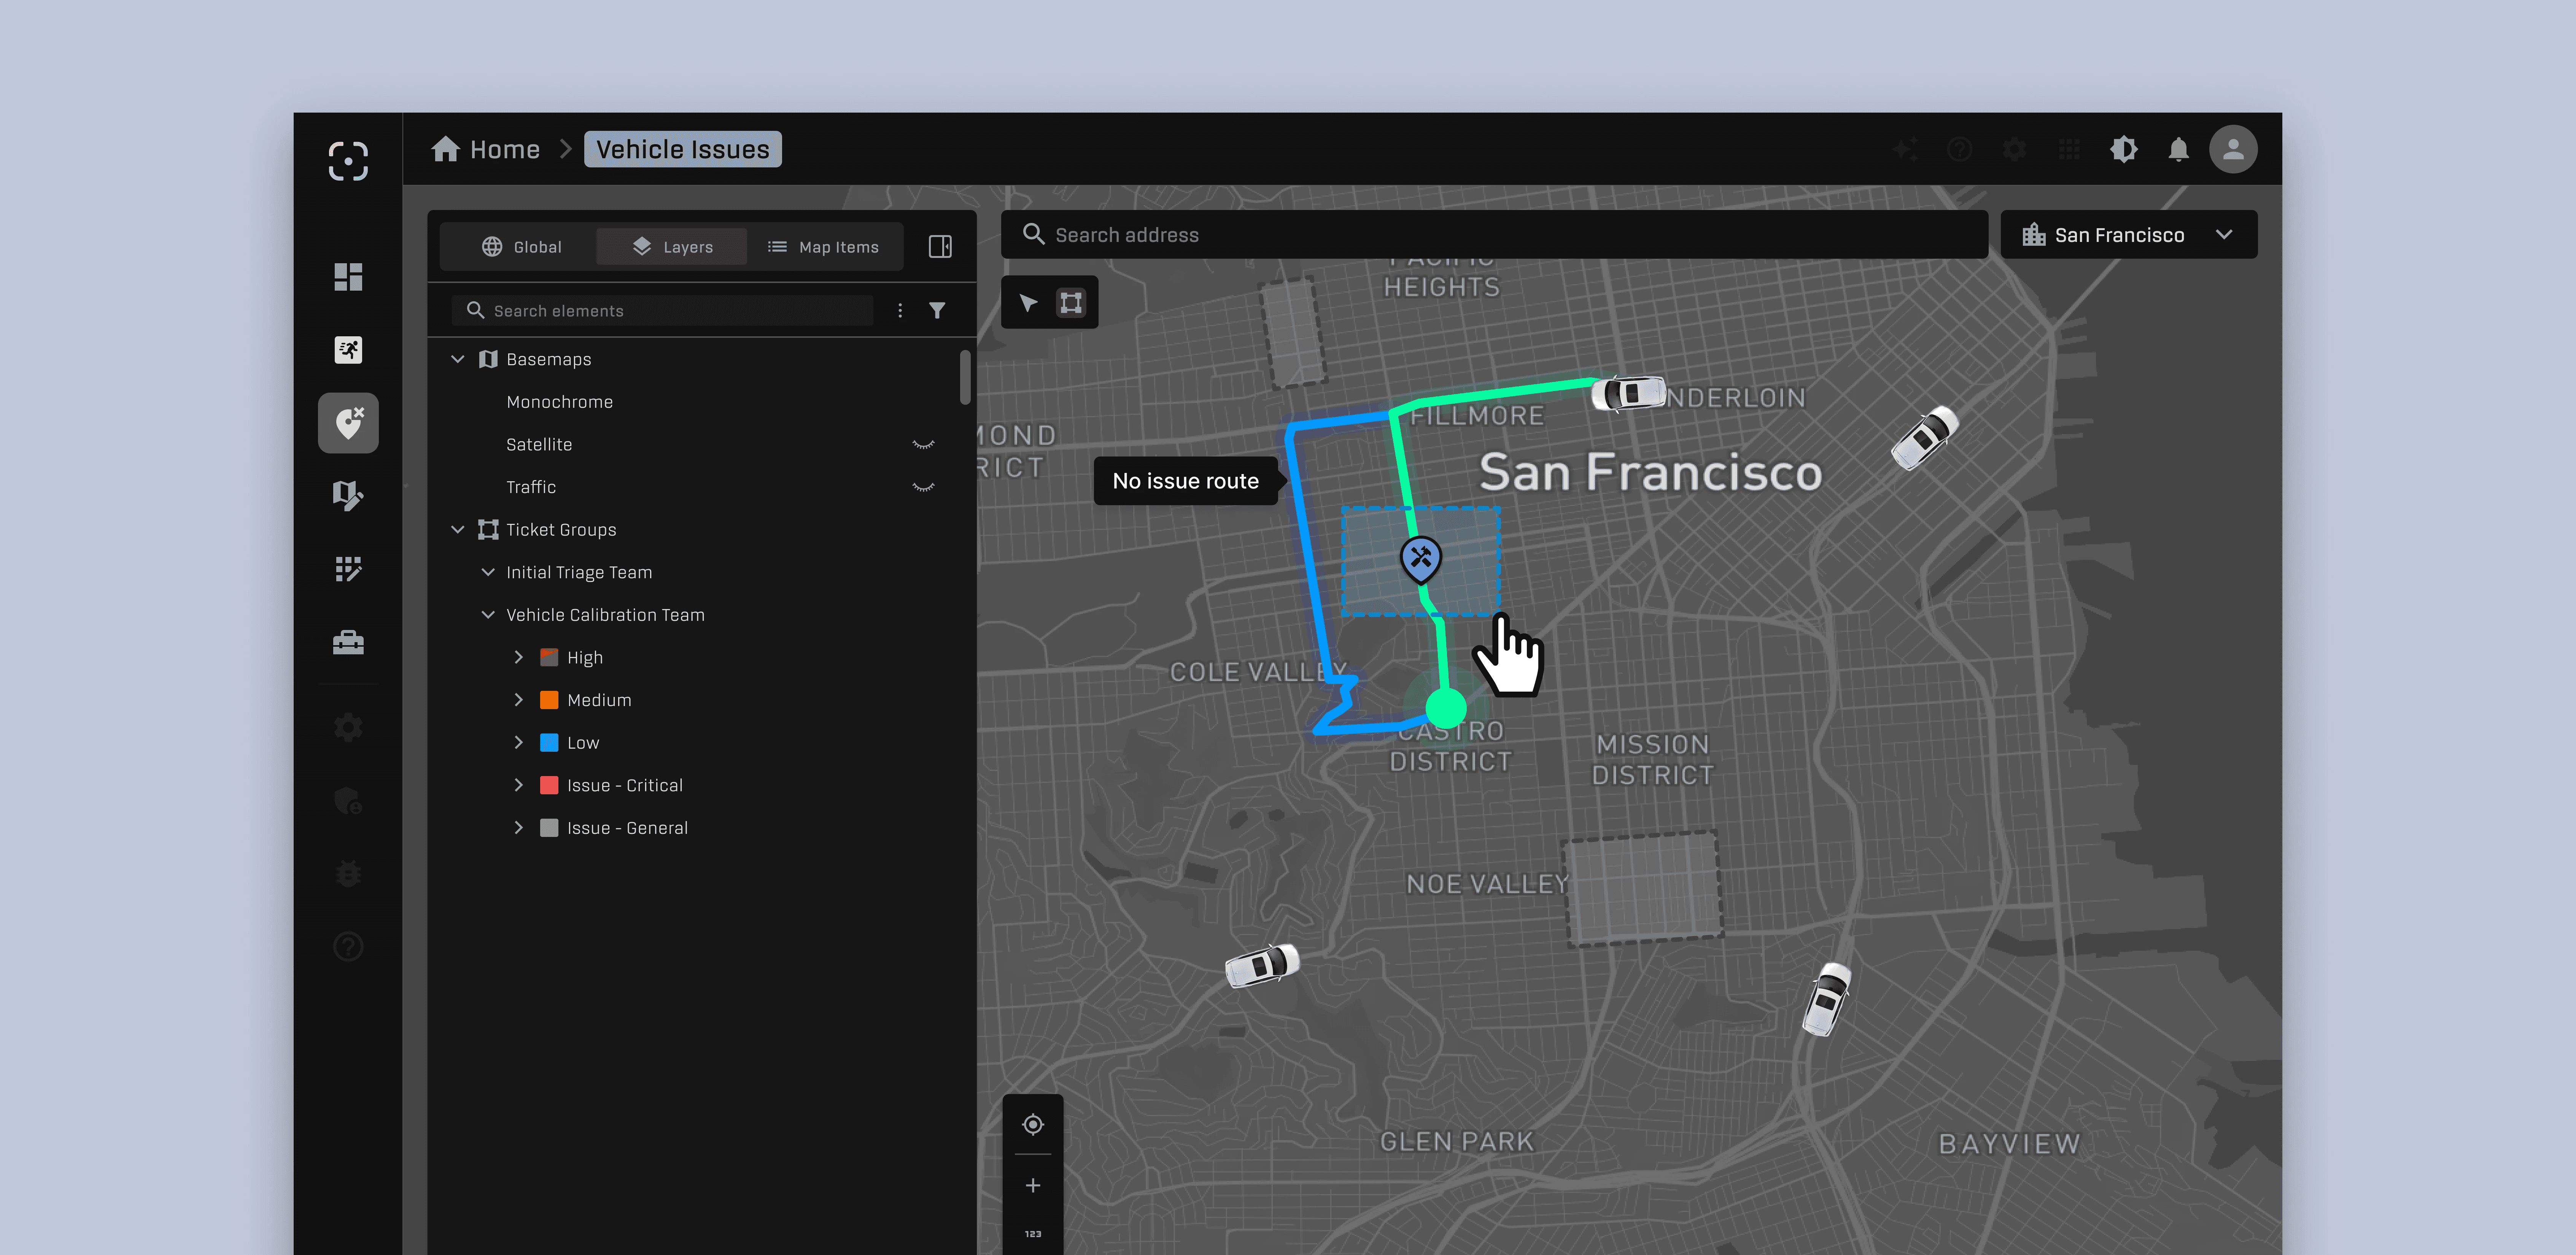
Task: Open user profile avatar
Action: pos(2233,150)
